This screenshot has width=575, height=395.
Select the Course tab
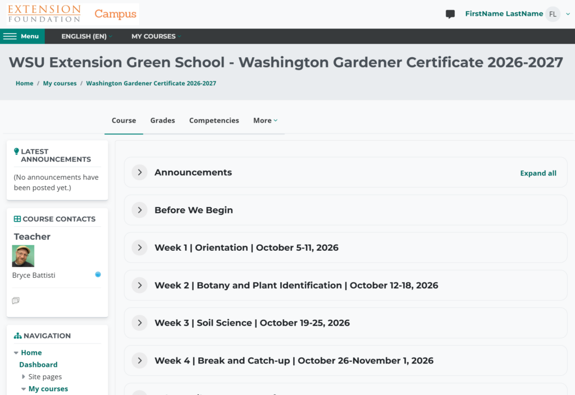[x=124, y=121]
